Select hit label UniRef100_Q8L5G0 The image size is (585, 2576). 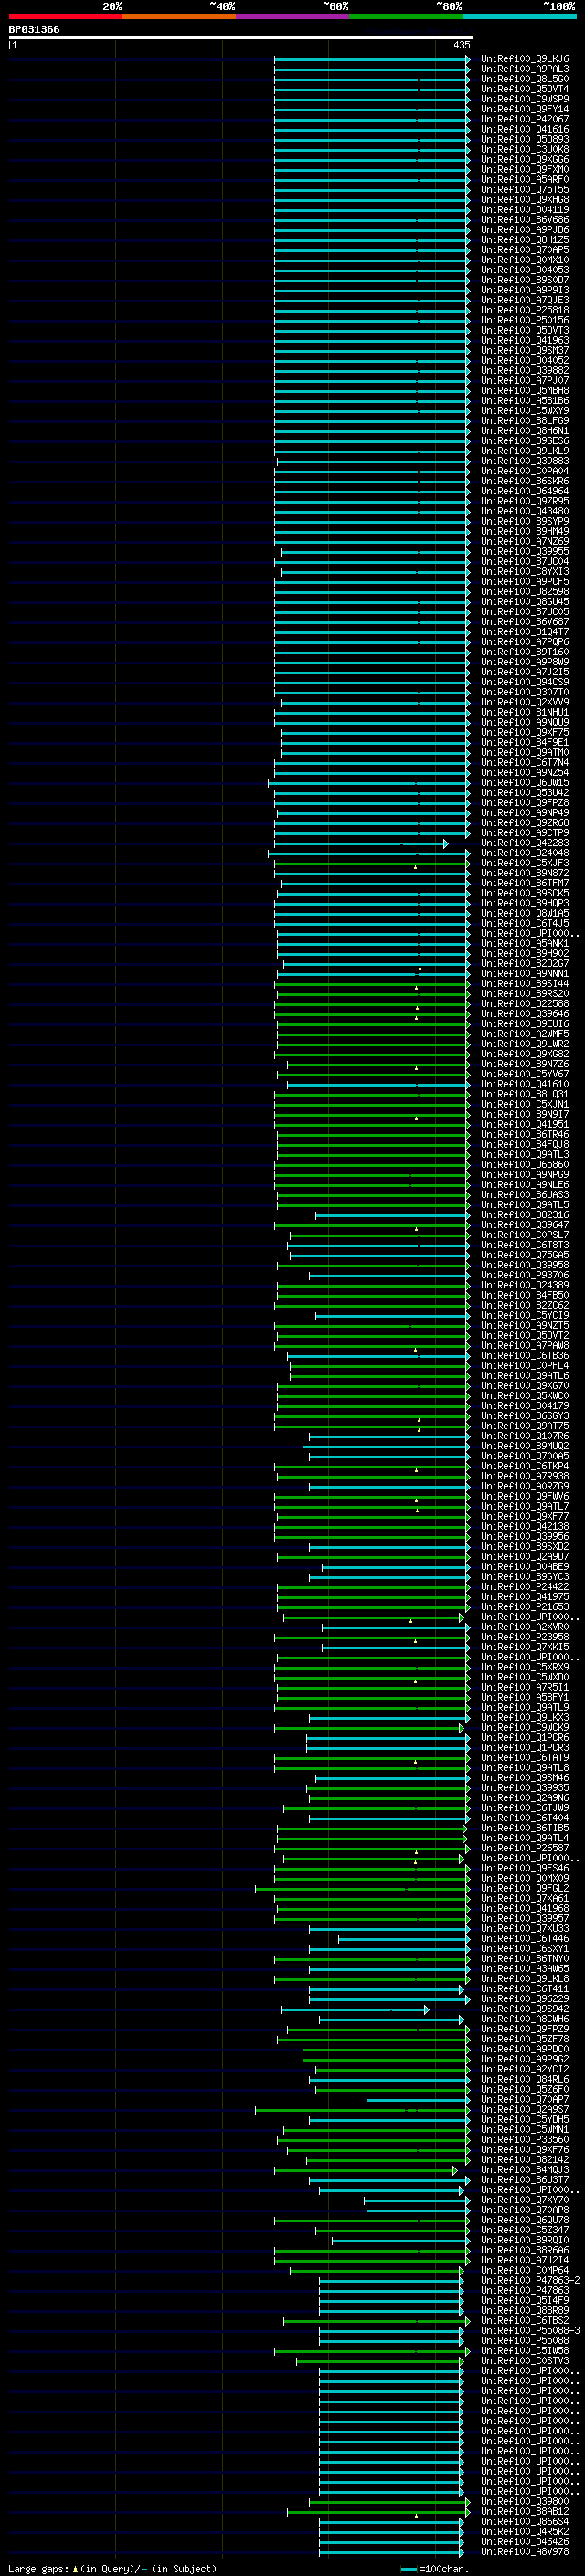[525, 80]
